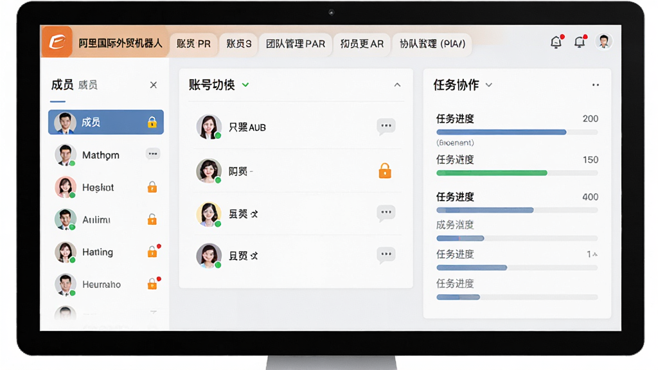Select the tab labeled with (PIA/)
Viewport: 658px width, 370px height.
click(x=432, y=44)
